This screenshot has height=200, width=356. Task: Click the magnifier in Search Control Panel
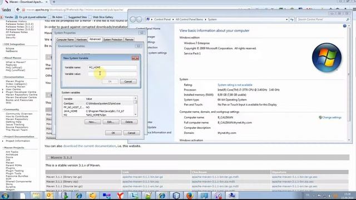click(x=348, y=19)
